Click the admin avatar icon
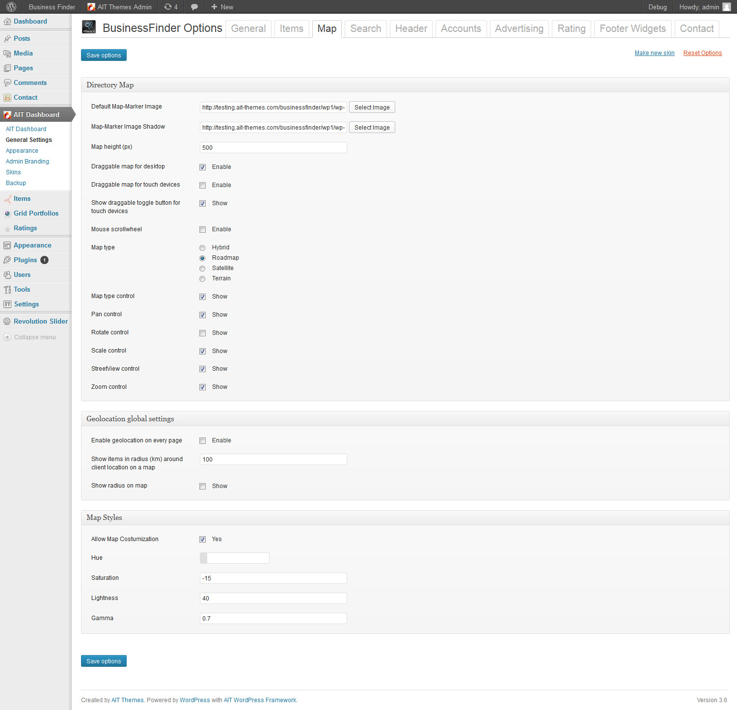The width and height of the screenshot is (737, 710). (x=727, y=7)
